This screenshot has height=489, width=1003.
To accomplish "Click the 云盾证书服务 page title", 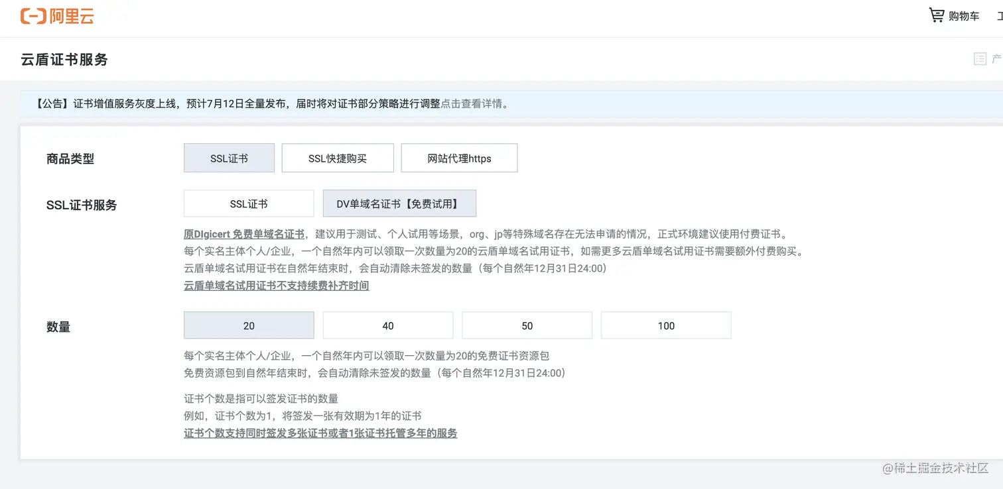I will coord(64,60).
